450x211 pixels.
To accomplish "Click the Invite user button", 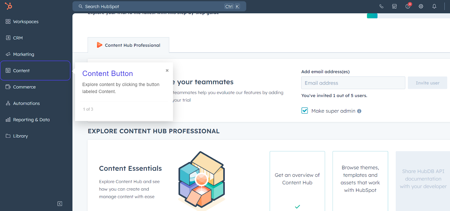I will (x=427, y=83).
